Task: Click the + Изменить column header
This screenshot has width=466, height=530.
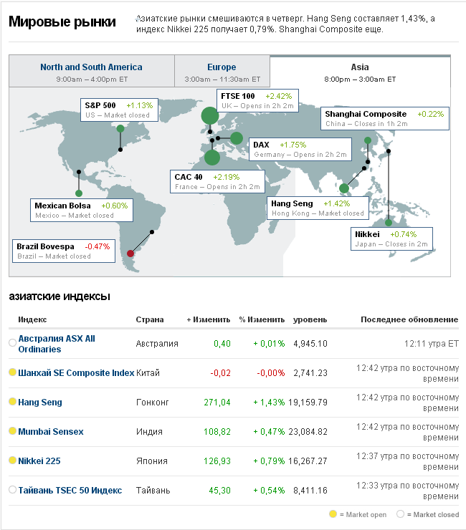Action: click(x=209, y=319)
